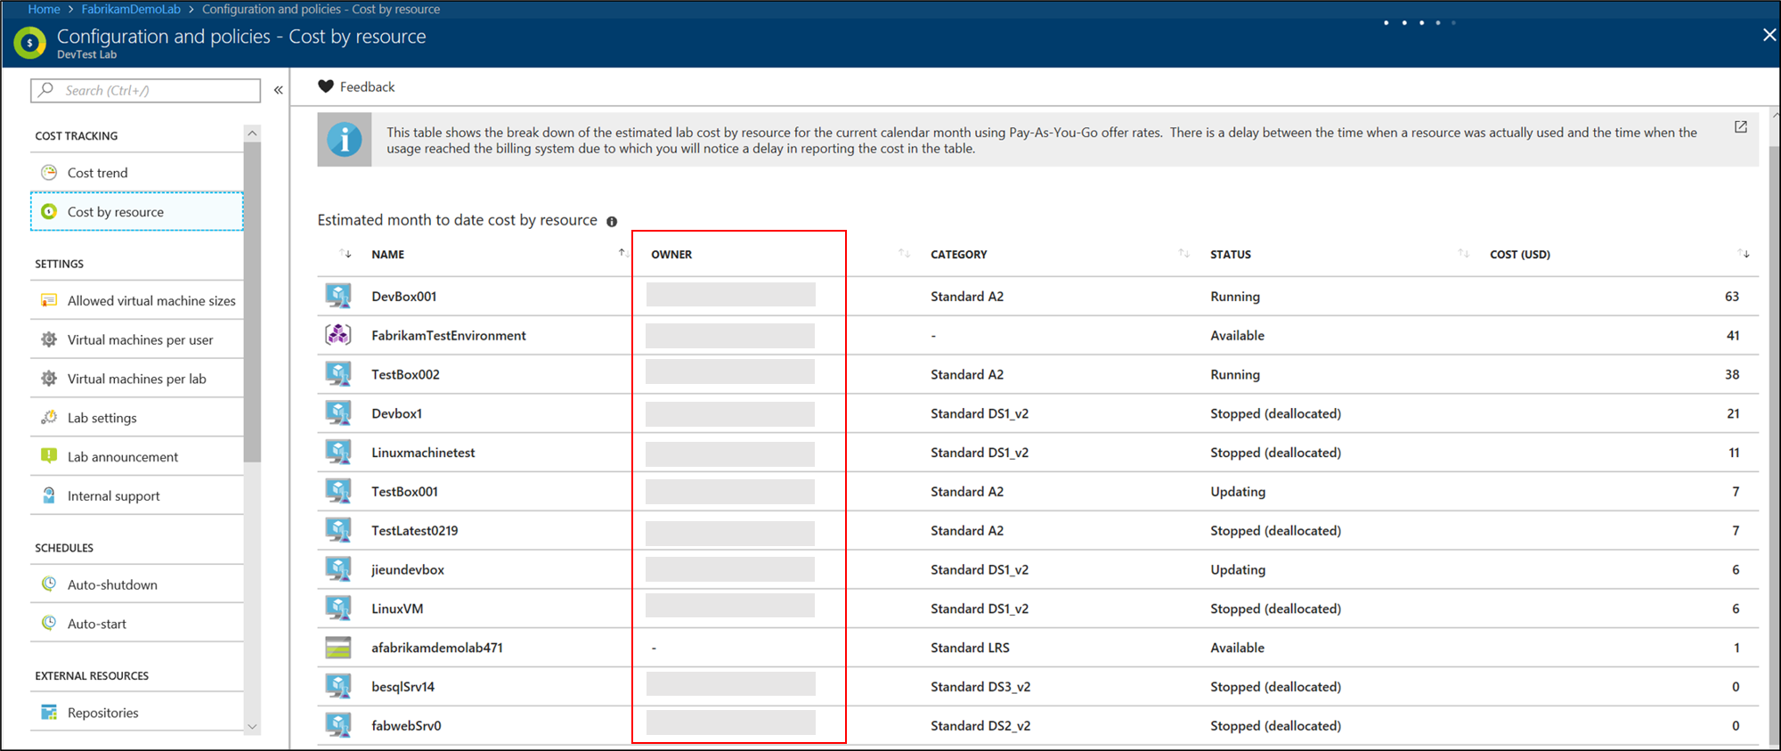Click the Auto-shutdown clock icon
The image size is (1781, 751).
(x=49, y=584)
